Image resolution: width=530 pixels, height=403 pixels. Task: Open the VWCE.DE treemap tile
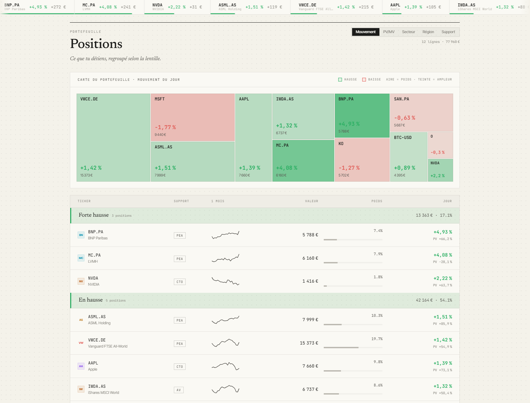pos(113,138)
